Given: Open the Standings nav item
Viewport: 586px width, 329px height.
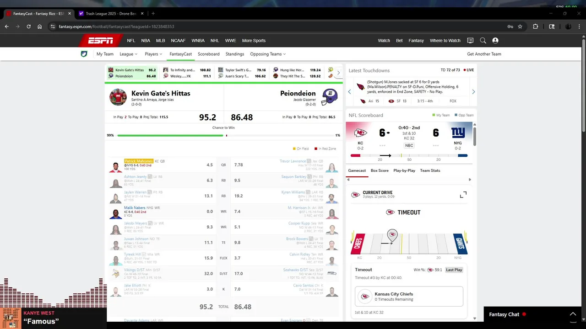Looking at the screenshot, I should pos(235,54).
